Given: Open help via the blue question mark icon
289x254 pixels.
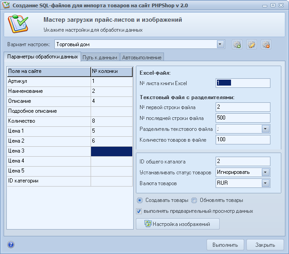Looking at the screenshot, I should (x=11, y=244).
